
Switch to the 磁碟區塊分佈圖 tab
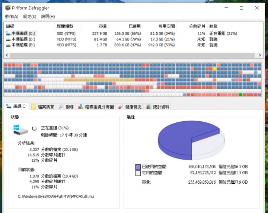point(96,107)
